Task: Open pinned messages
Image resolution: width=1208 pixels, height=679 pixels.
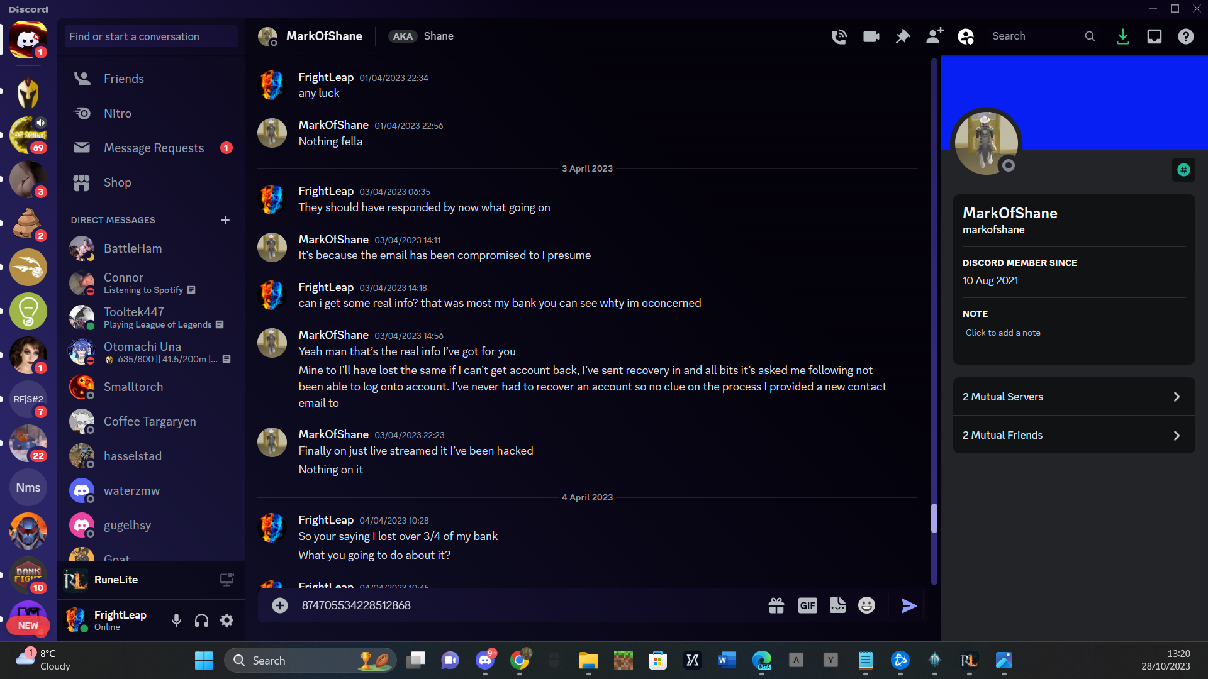Action: (x=903, y=36)
